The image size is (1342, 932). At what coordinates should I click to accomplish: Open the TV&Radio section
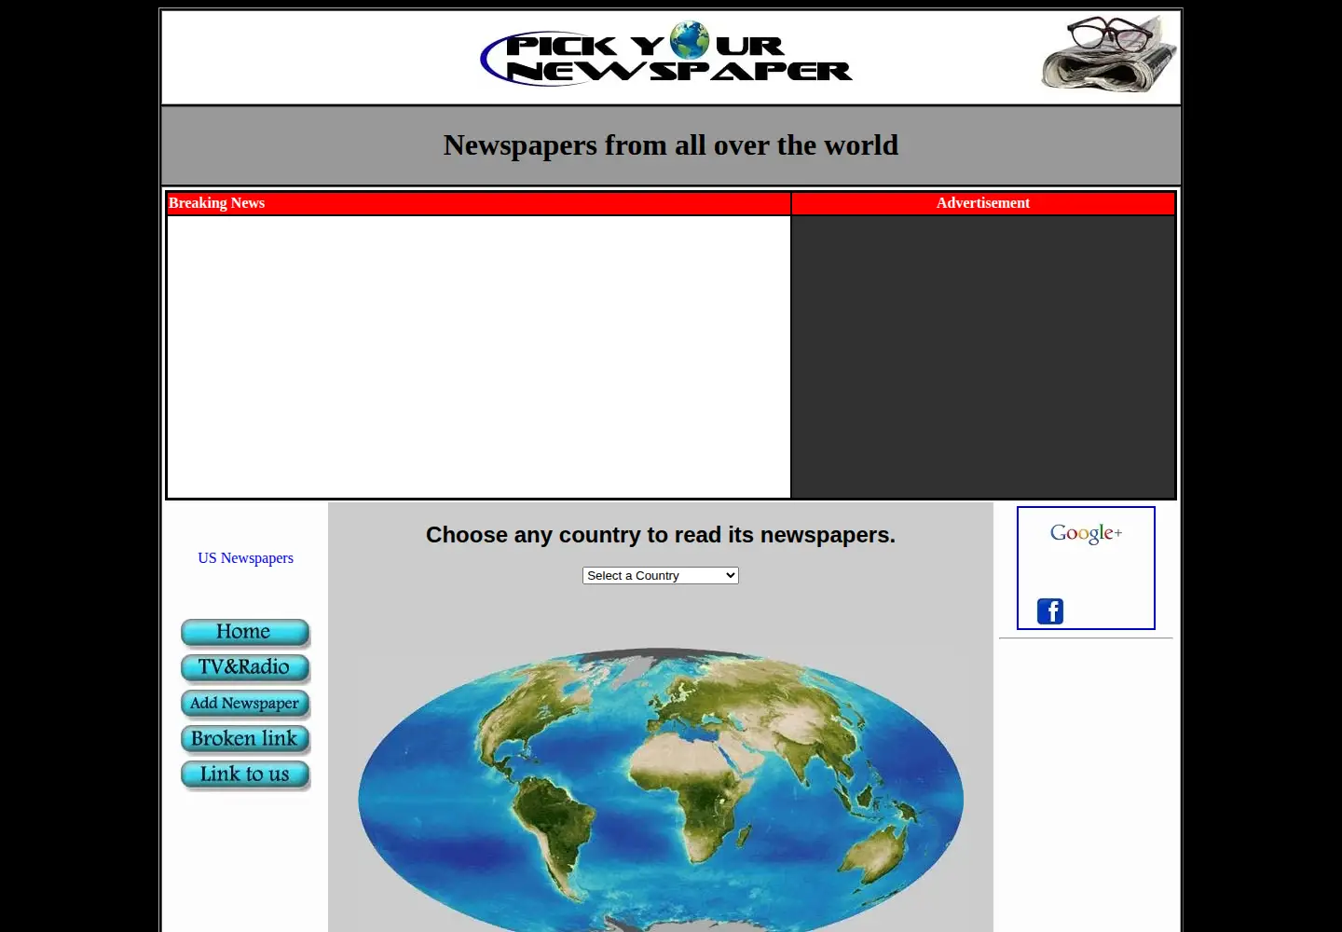click(x=245, y=668)
